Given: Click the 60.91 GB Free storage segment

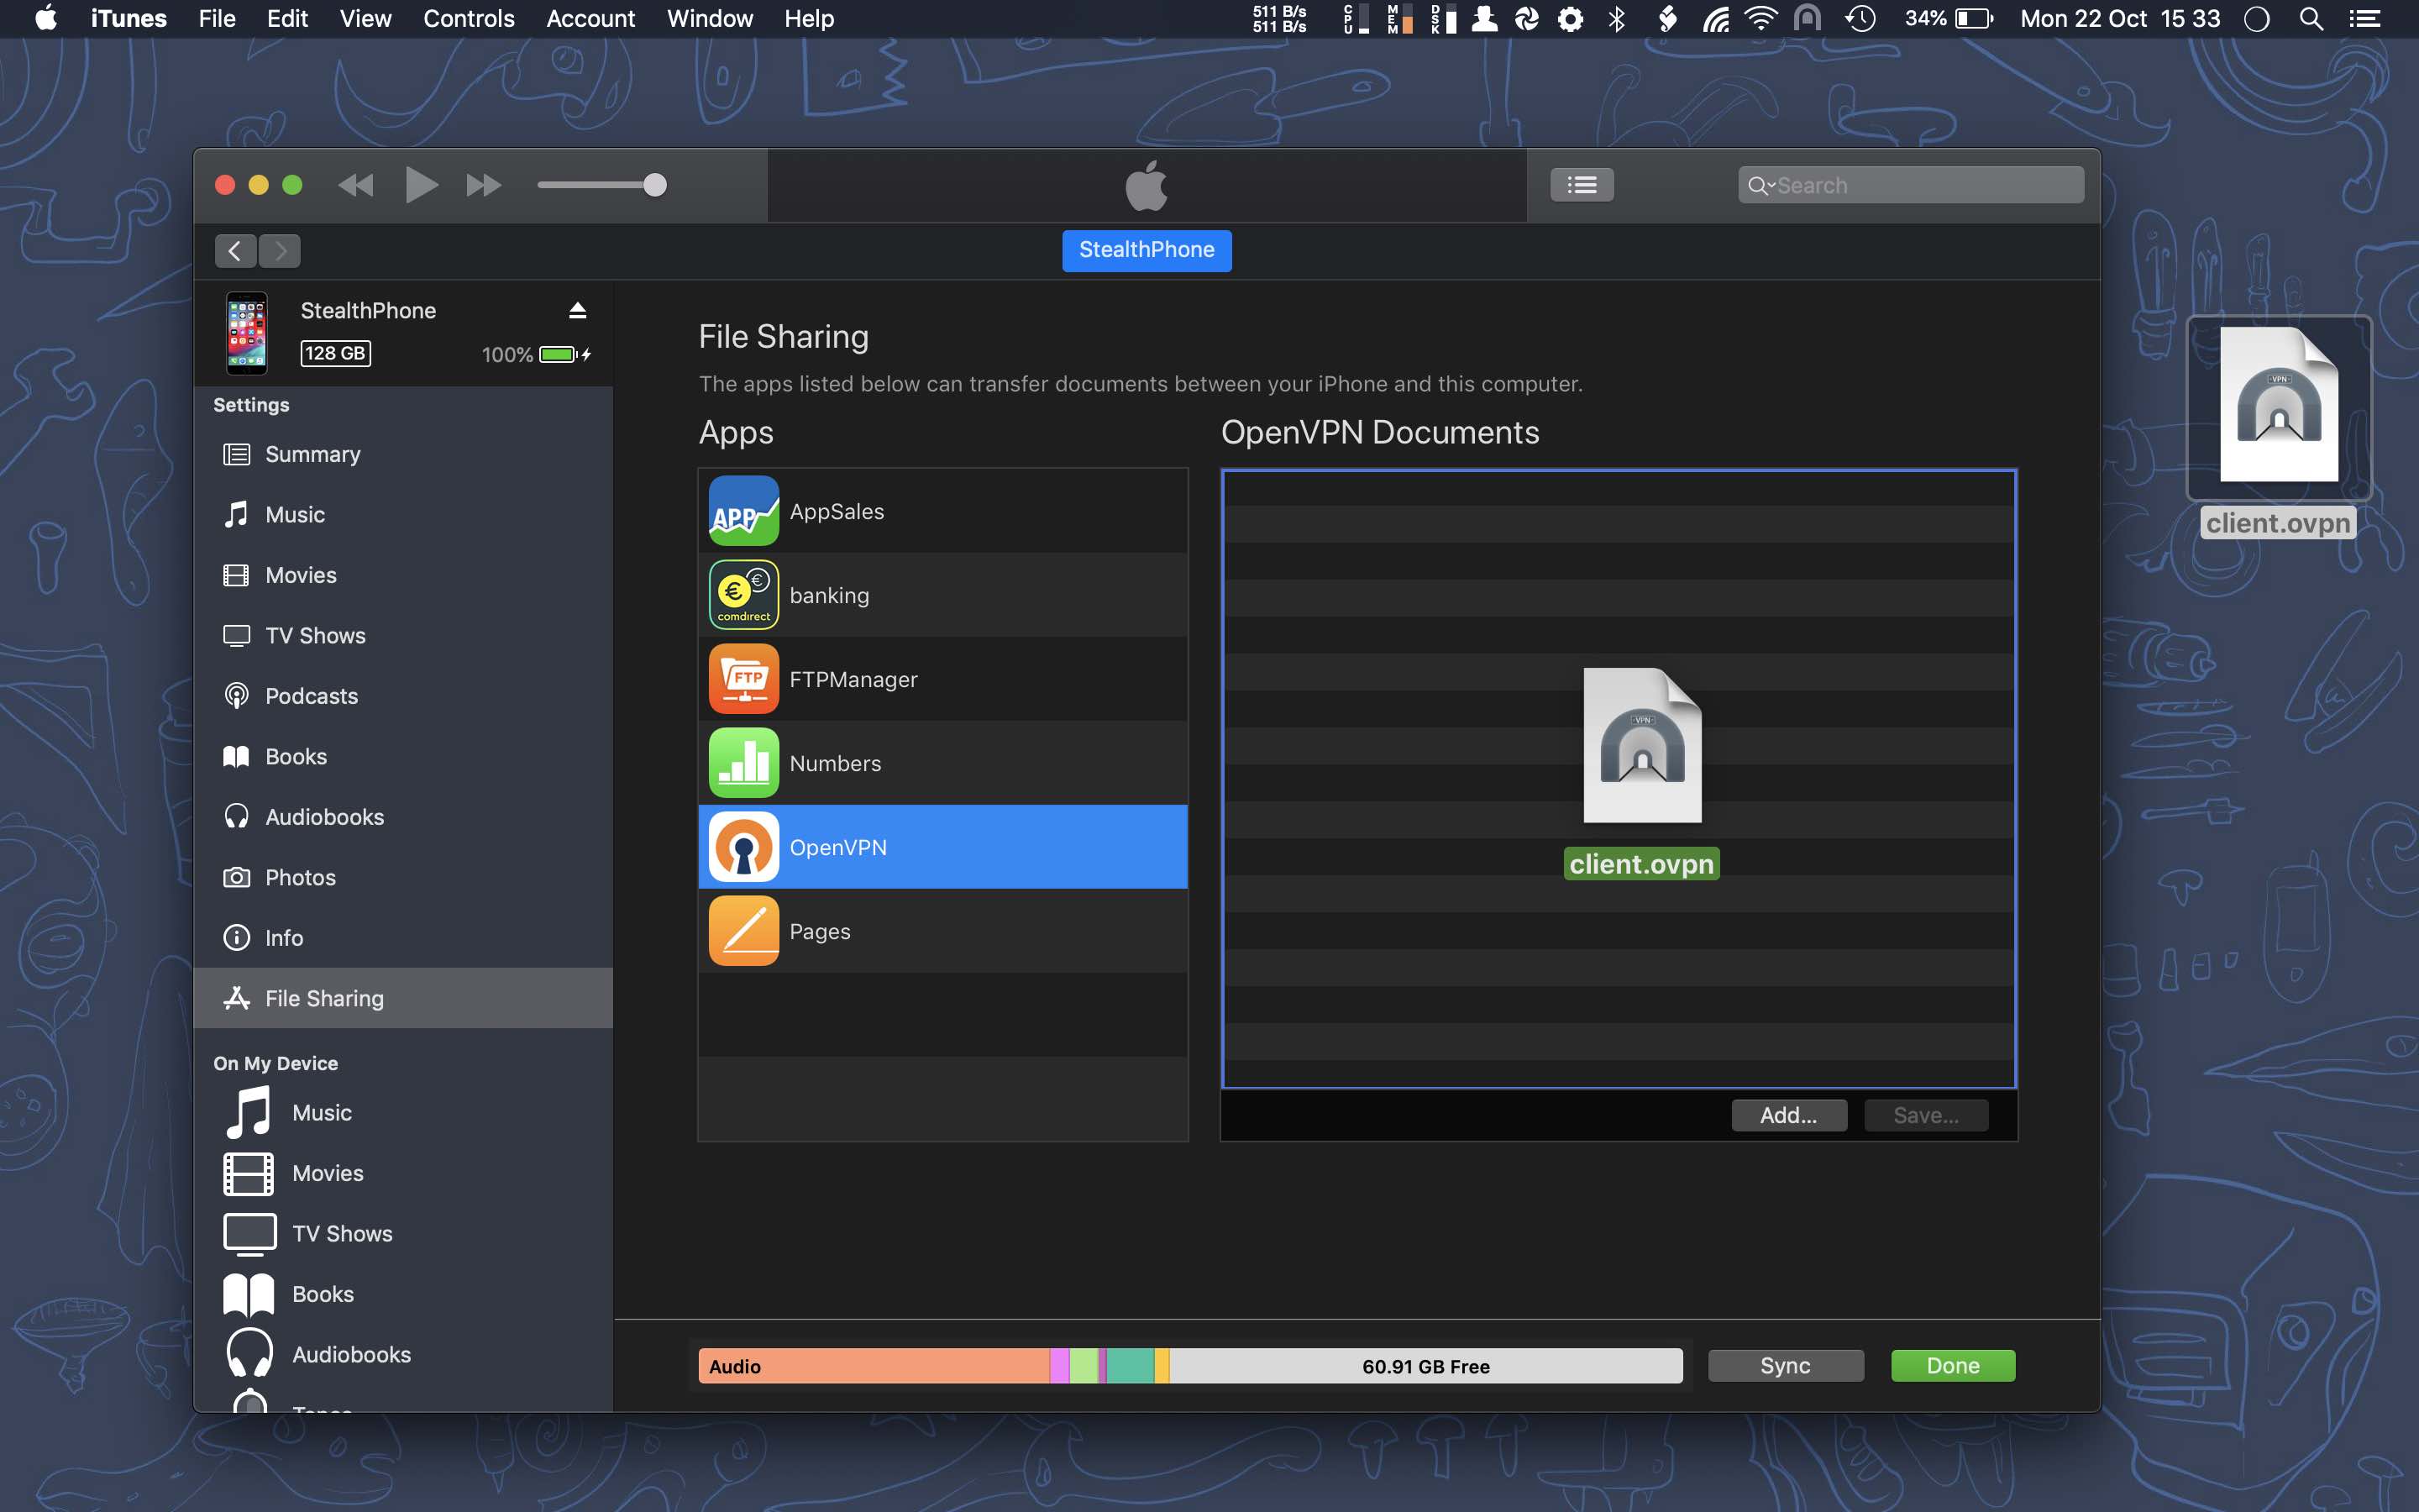Looking at the screenshot, I should coord(1425,1366).
